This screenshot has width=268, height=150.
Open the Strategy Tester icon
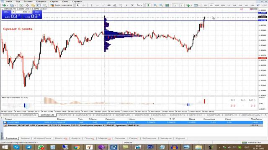point(45,5)
